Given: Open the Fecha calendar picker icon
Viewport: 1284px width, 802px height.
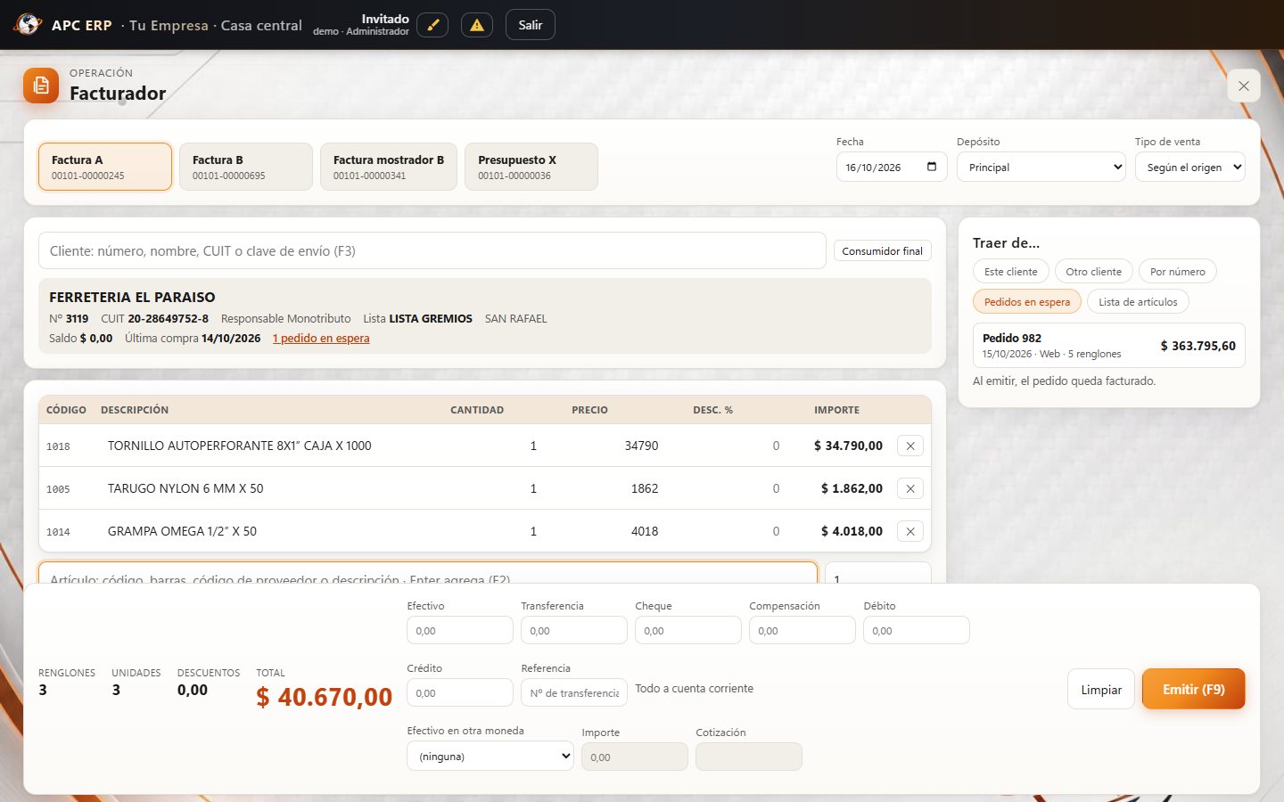Looking at the screenshot, I should (932, 167).
